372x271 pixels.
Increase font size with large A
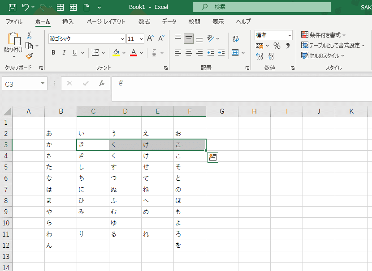[x=150, y=38]
